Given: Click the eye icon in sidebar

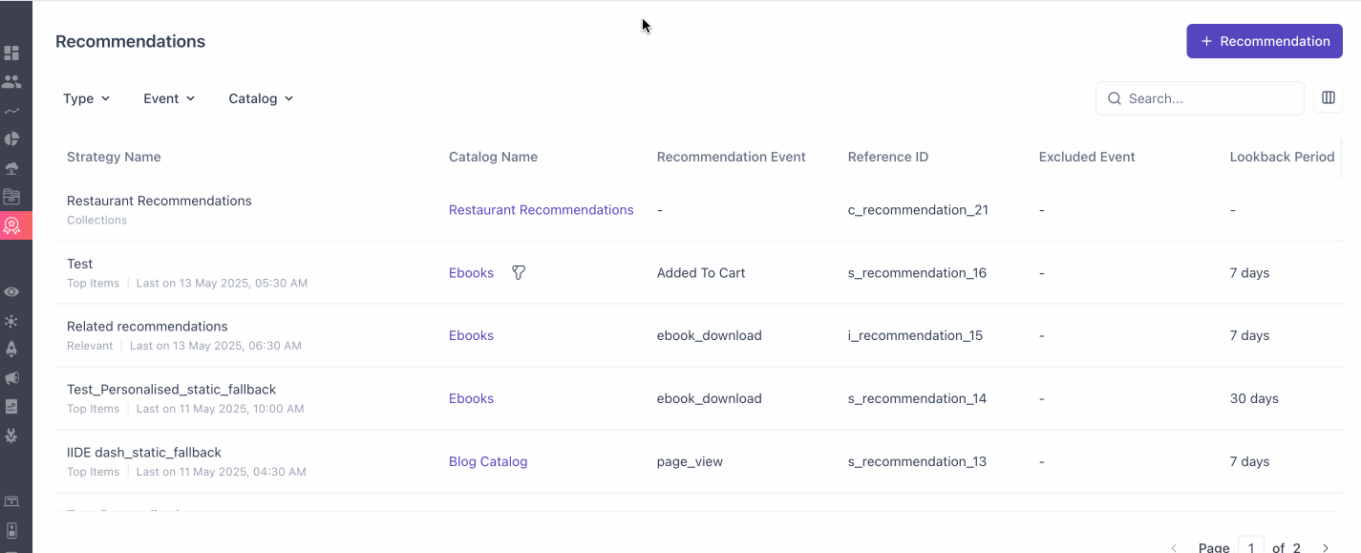Looking at the screenshot, I should pos(11,292).
